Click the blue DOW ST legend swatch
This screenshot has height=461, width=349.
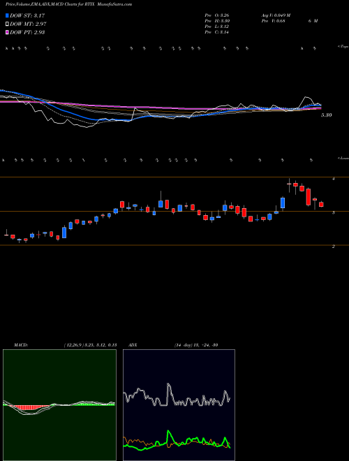pos(8,15)
